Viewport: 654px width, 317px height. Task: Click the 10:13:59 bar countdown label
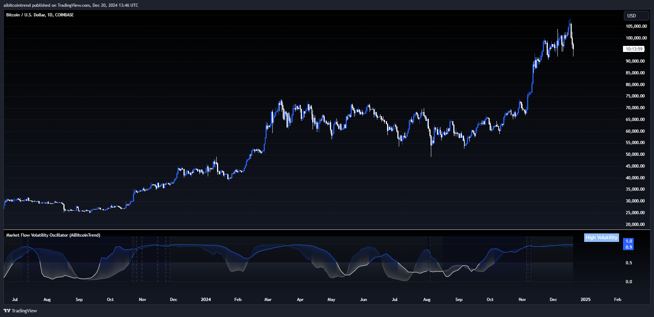[634, 49]
